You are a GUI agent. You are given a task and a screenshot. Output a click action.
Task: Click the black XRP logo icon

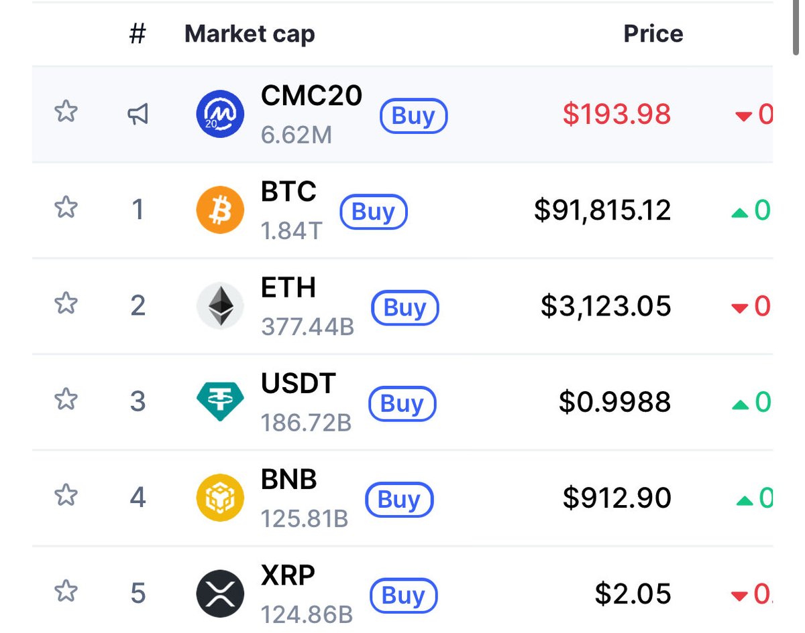pyautogui.click(x=219, y=593)
